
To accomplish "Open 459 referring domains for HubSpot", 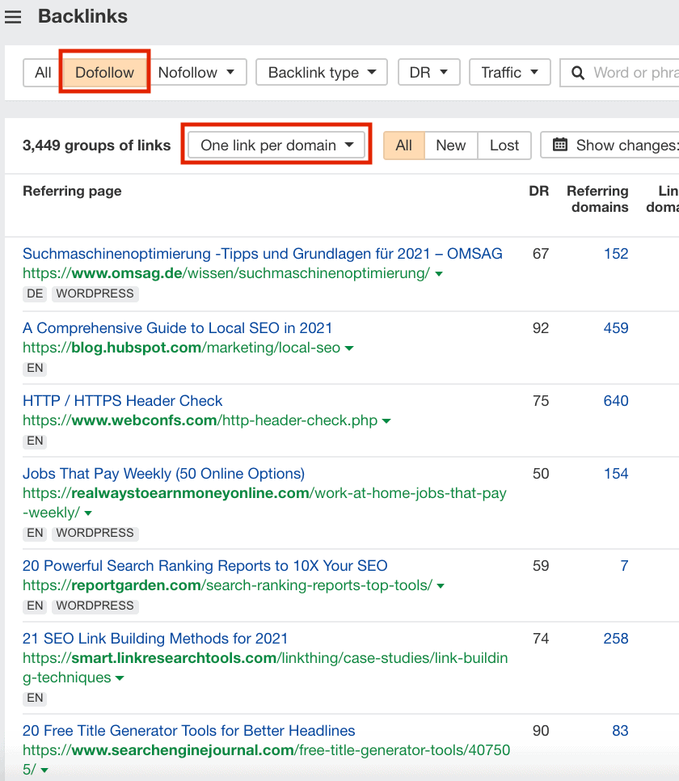I will [x=616, y=327].
